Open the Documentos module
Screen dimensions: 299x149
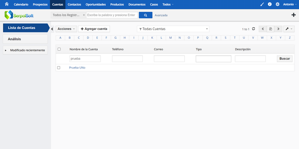click(137, 4)
